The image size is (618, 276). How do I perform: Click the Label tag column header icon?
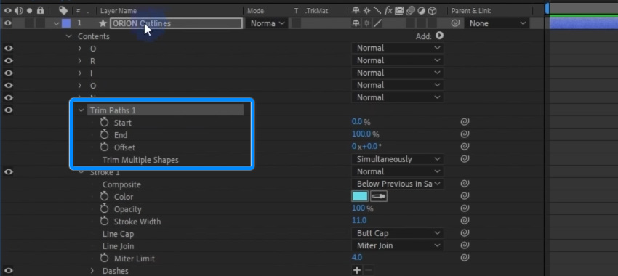pos(63,11)
